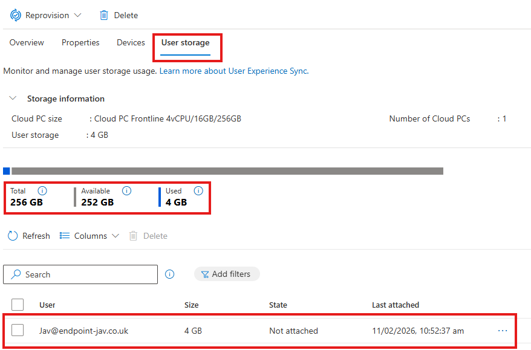The image size is (531, 350).
Task: Click the info icon beside Search box
Action: tap(170, 274)
